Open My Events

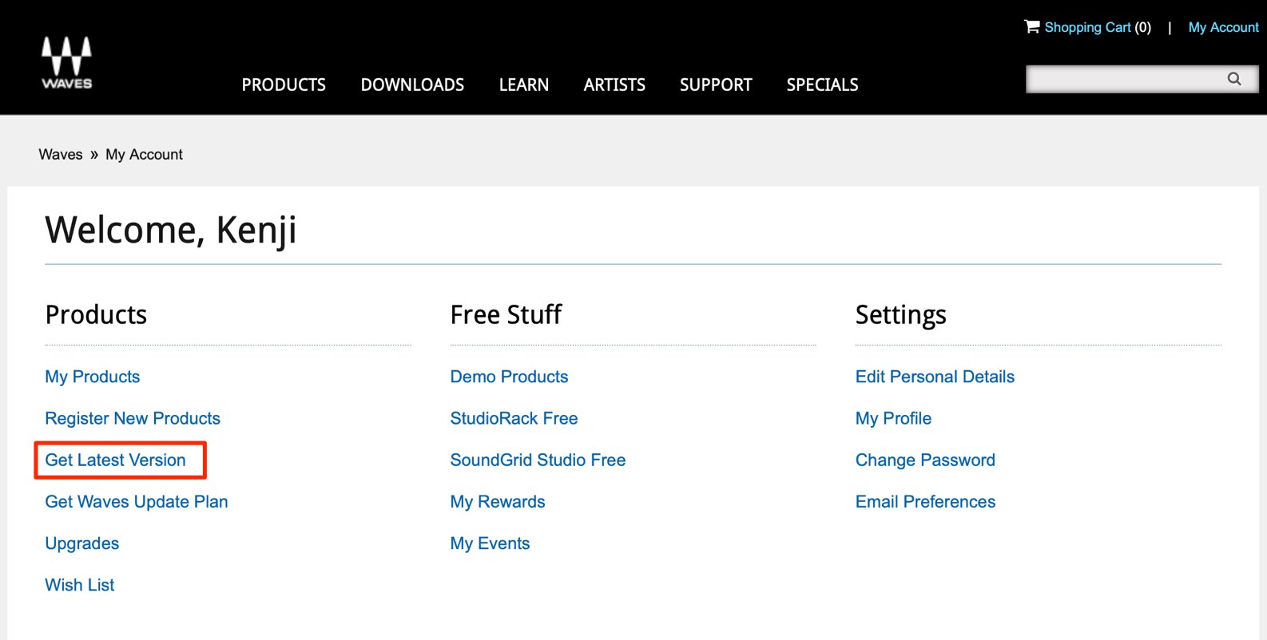[x=490, y=543]
